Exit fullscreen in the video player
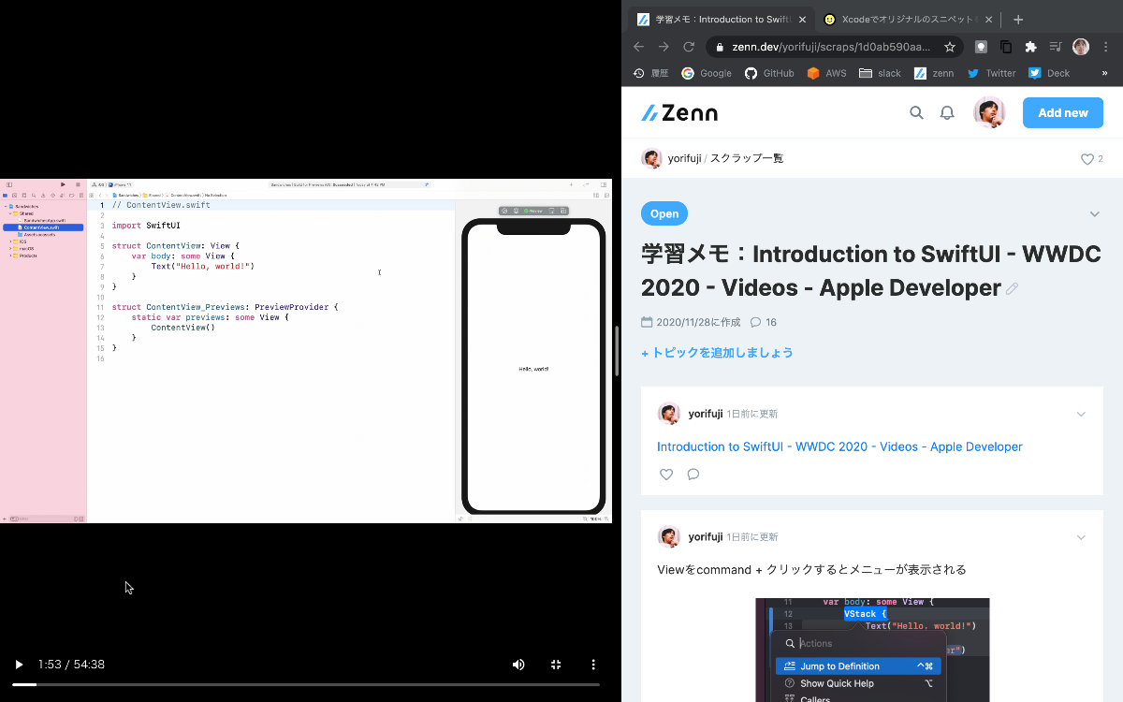The width and height of the screenshot is (1123, 702). tap(556, 665)
